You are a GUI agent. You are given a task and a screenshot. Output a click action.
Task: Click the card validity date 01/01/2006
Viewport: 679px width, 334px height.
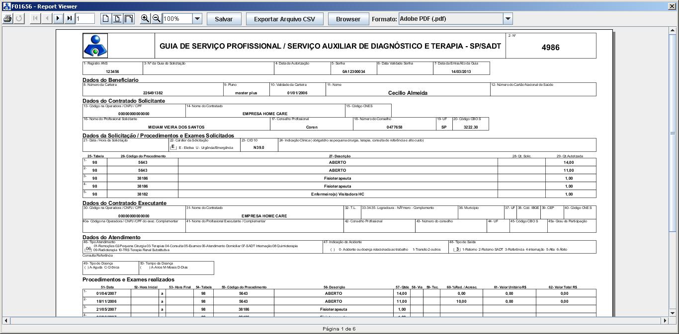297,93
